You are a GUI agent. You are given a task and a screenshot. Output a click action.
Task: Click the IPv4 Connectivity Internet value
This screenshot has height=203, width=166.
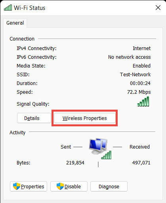click(141, 48)
